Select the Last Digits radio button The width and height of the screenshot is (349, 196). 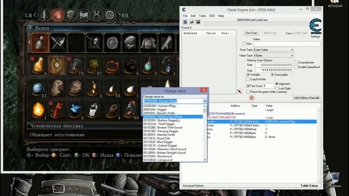[276, 88]
